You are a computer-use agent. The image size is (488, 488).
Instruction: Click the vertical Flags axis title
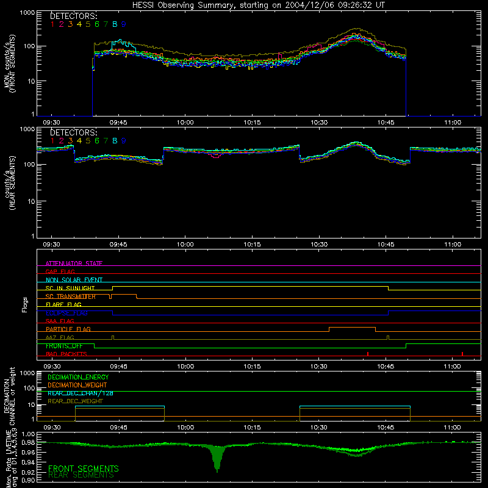(24, 304)
